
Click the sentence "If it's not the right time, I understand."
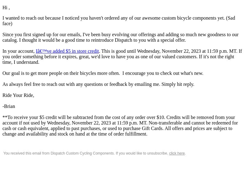(216, 57)
